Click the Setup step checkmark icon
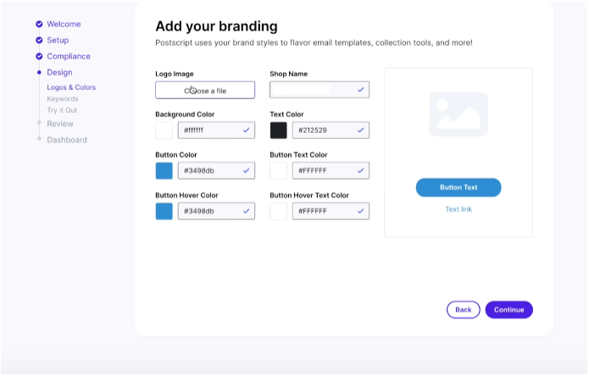This screenshot has width=589, height=376. pos(39,40)
